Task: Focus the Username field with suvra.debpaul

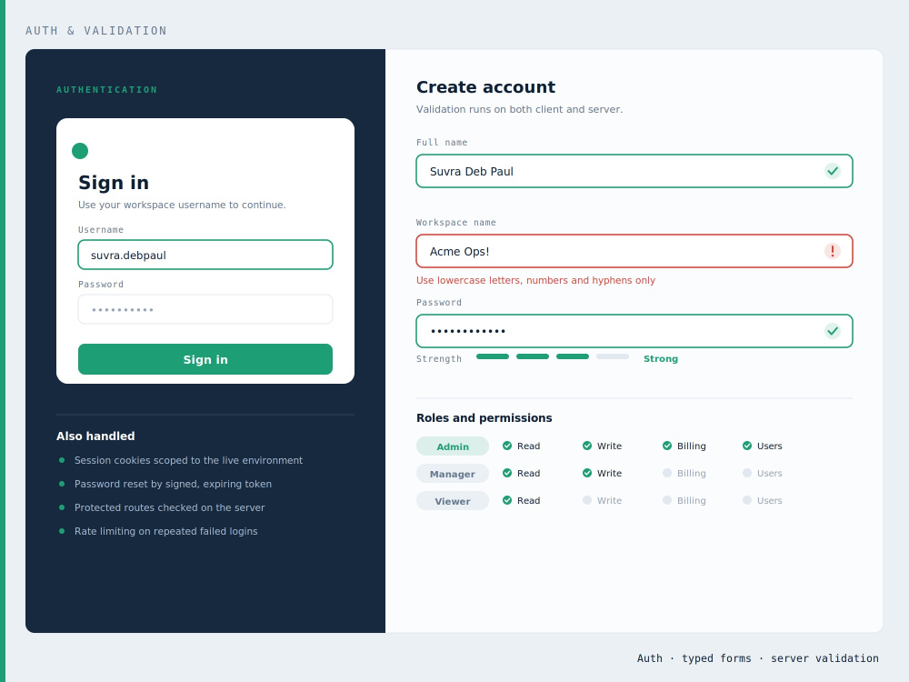Action: (205, 255)
